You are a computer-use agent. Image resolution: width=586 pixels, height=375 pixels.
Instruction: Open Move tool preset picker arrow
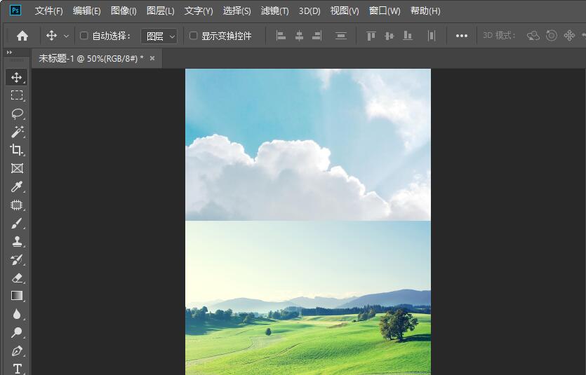pos(66,36)
